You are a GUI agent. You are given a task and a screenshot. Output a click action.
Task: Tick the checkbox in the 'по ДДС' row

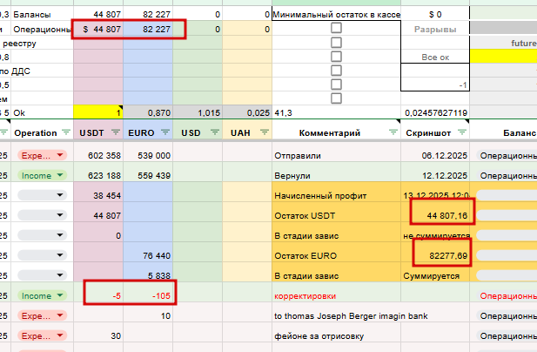point(336,71)
